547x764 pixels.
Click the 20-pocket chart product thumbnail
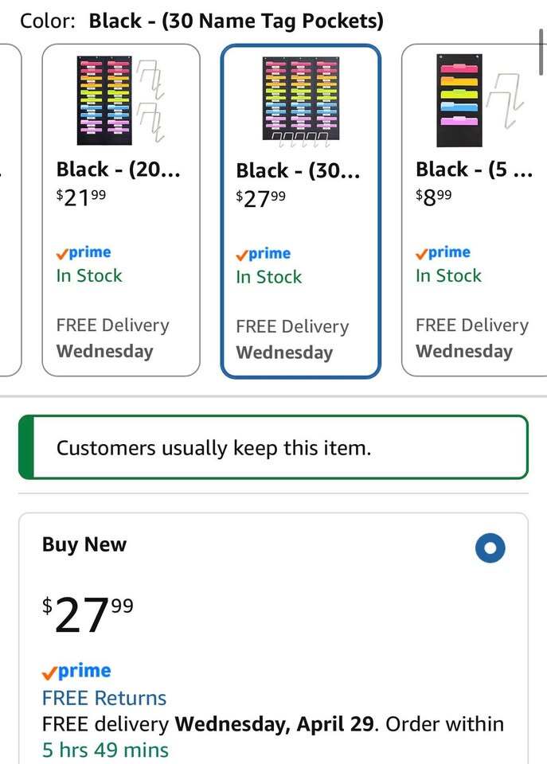tap(120, 100)
